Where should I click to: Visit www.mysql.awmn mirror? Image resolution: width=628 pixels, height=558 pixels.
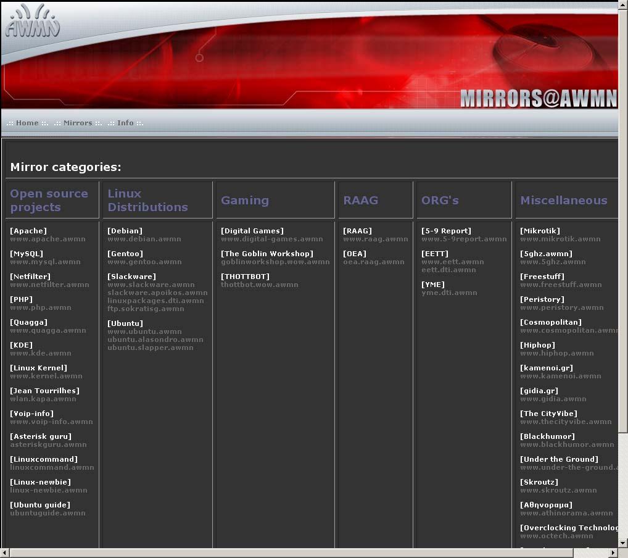(x=45, y=262)
